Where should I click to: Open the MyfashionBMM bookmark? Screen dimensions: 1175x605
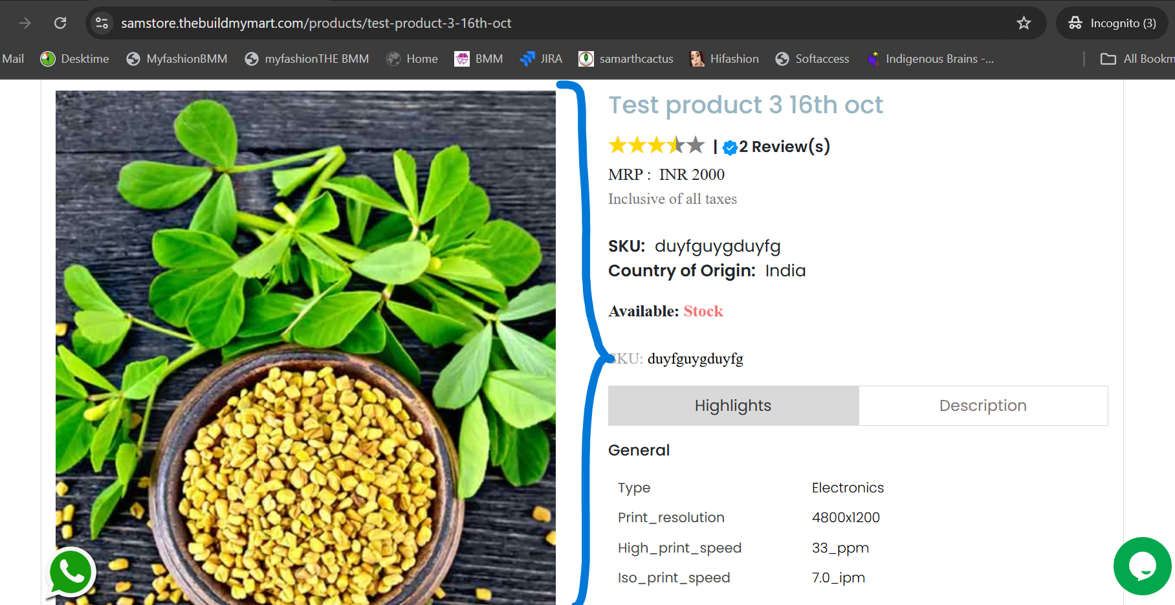point(177,59)
